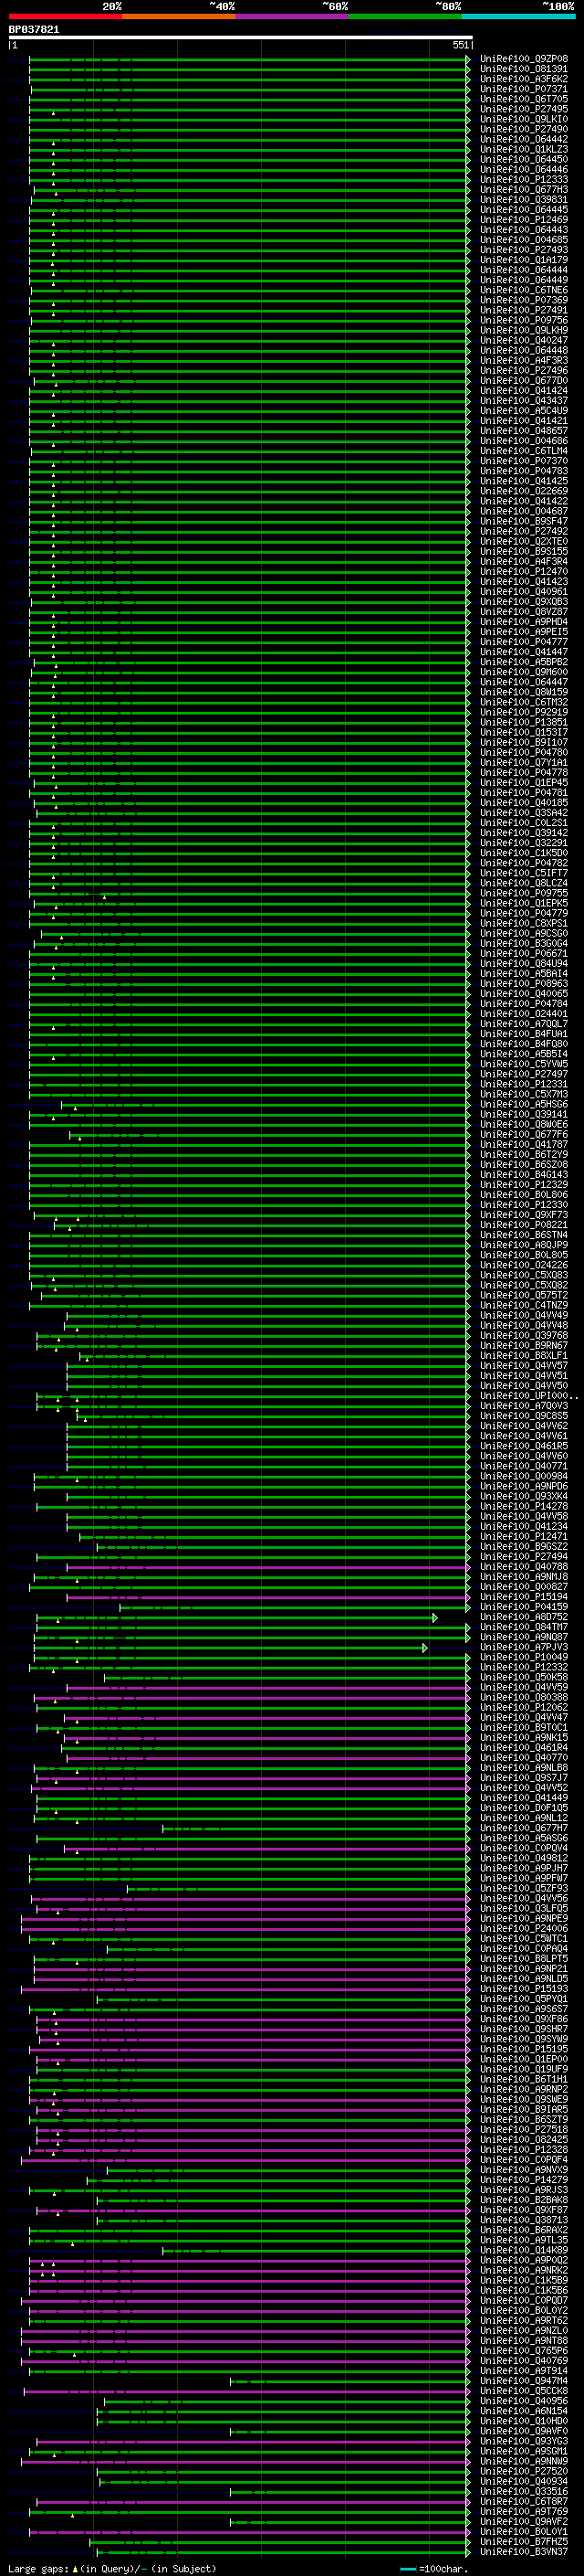This screenshot has height=2576, width=584.
Task: Click the white query sequence bar
Action: pyautogui.click(x=241, y=37)
